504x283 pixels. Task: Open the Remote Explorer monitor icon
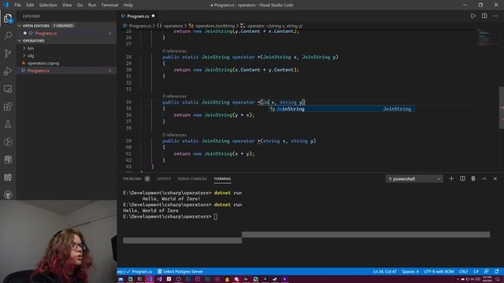[8, 89]
